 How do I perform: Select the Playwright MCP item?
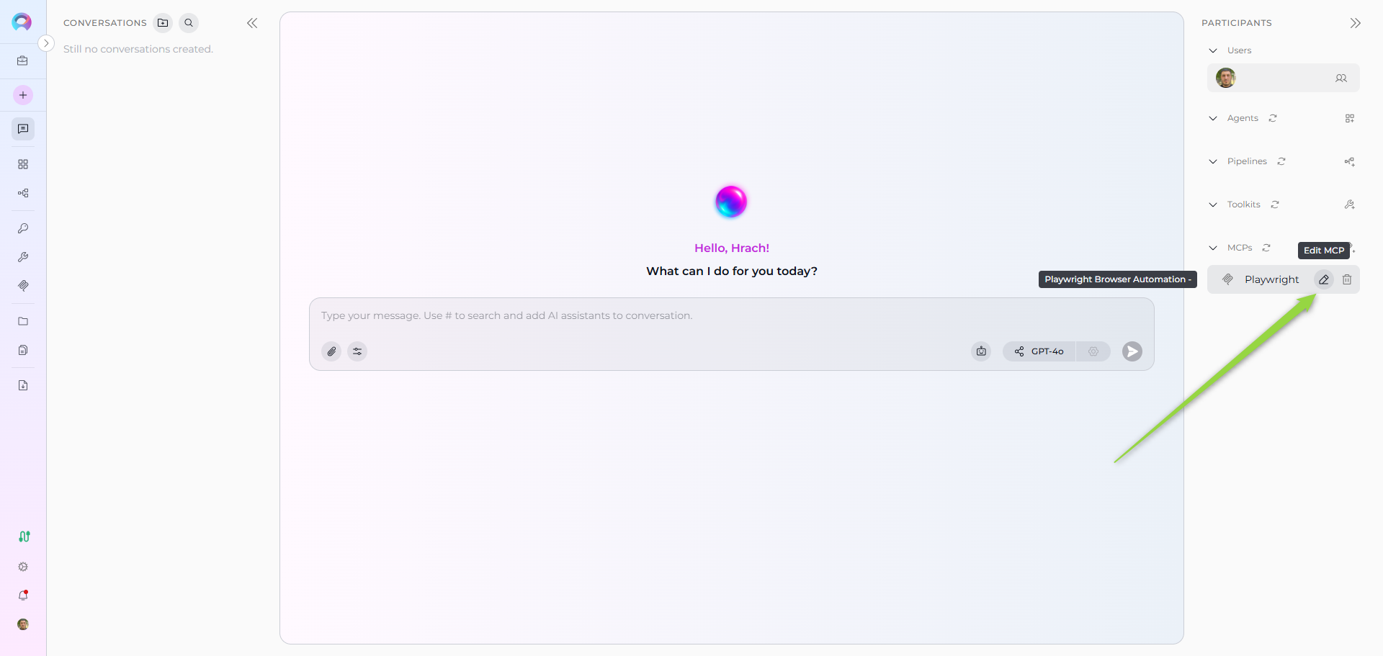[x=1271, y=279]
